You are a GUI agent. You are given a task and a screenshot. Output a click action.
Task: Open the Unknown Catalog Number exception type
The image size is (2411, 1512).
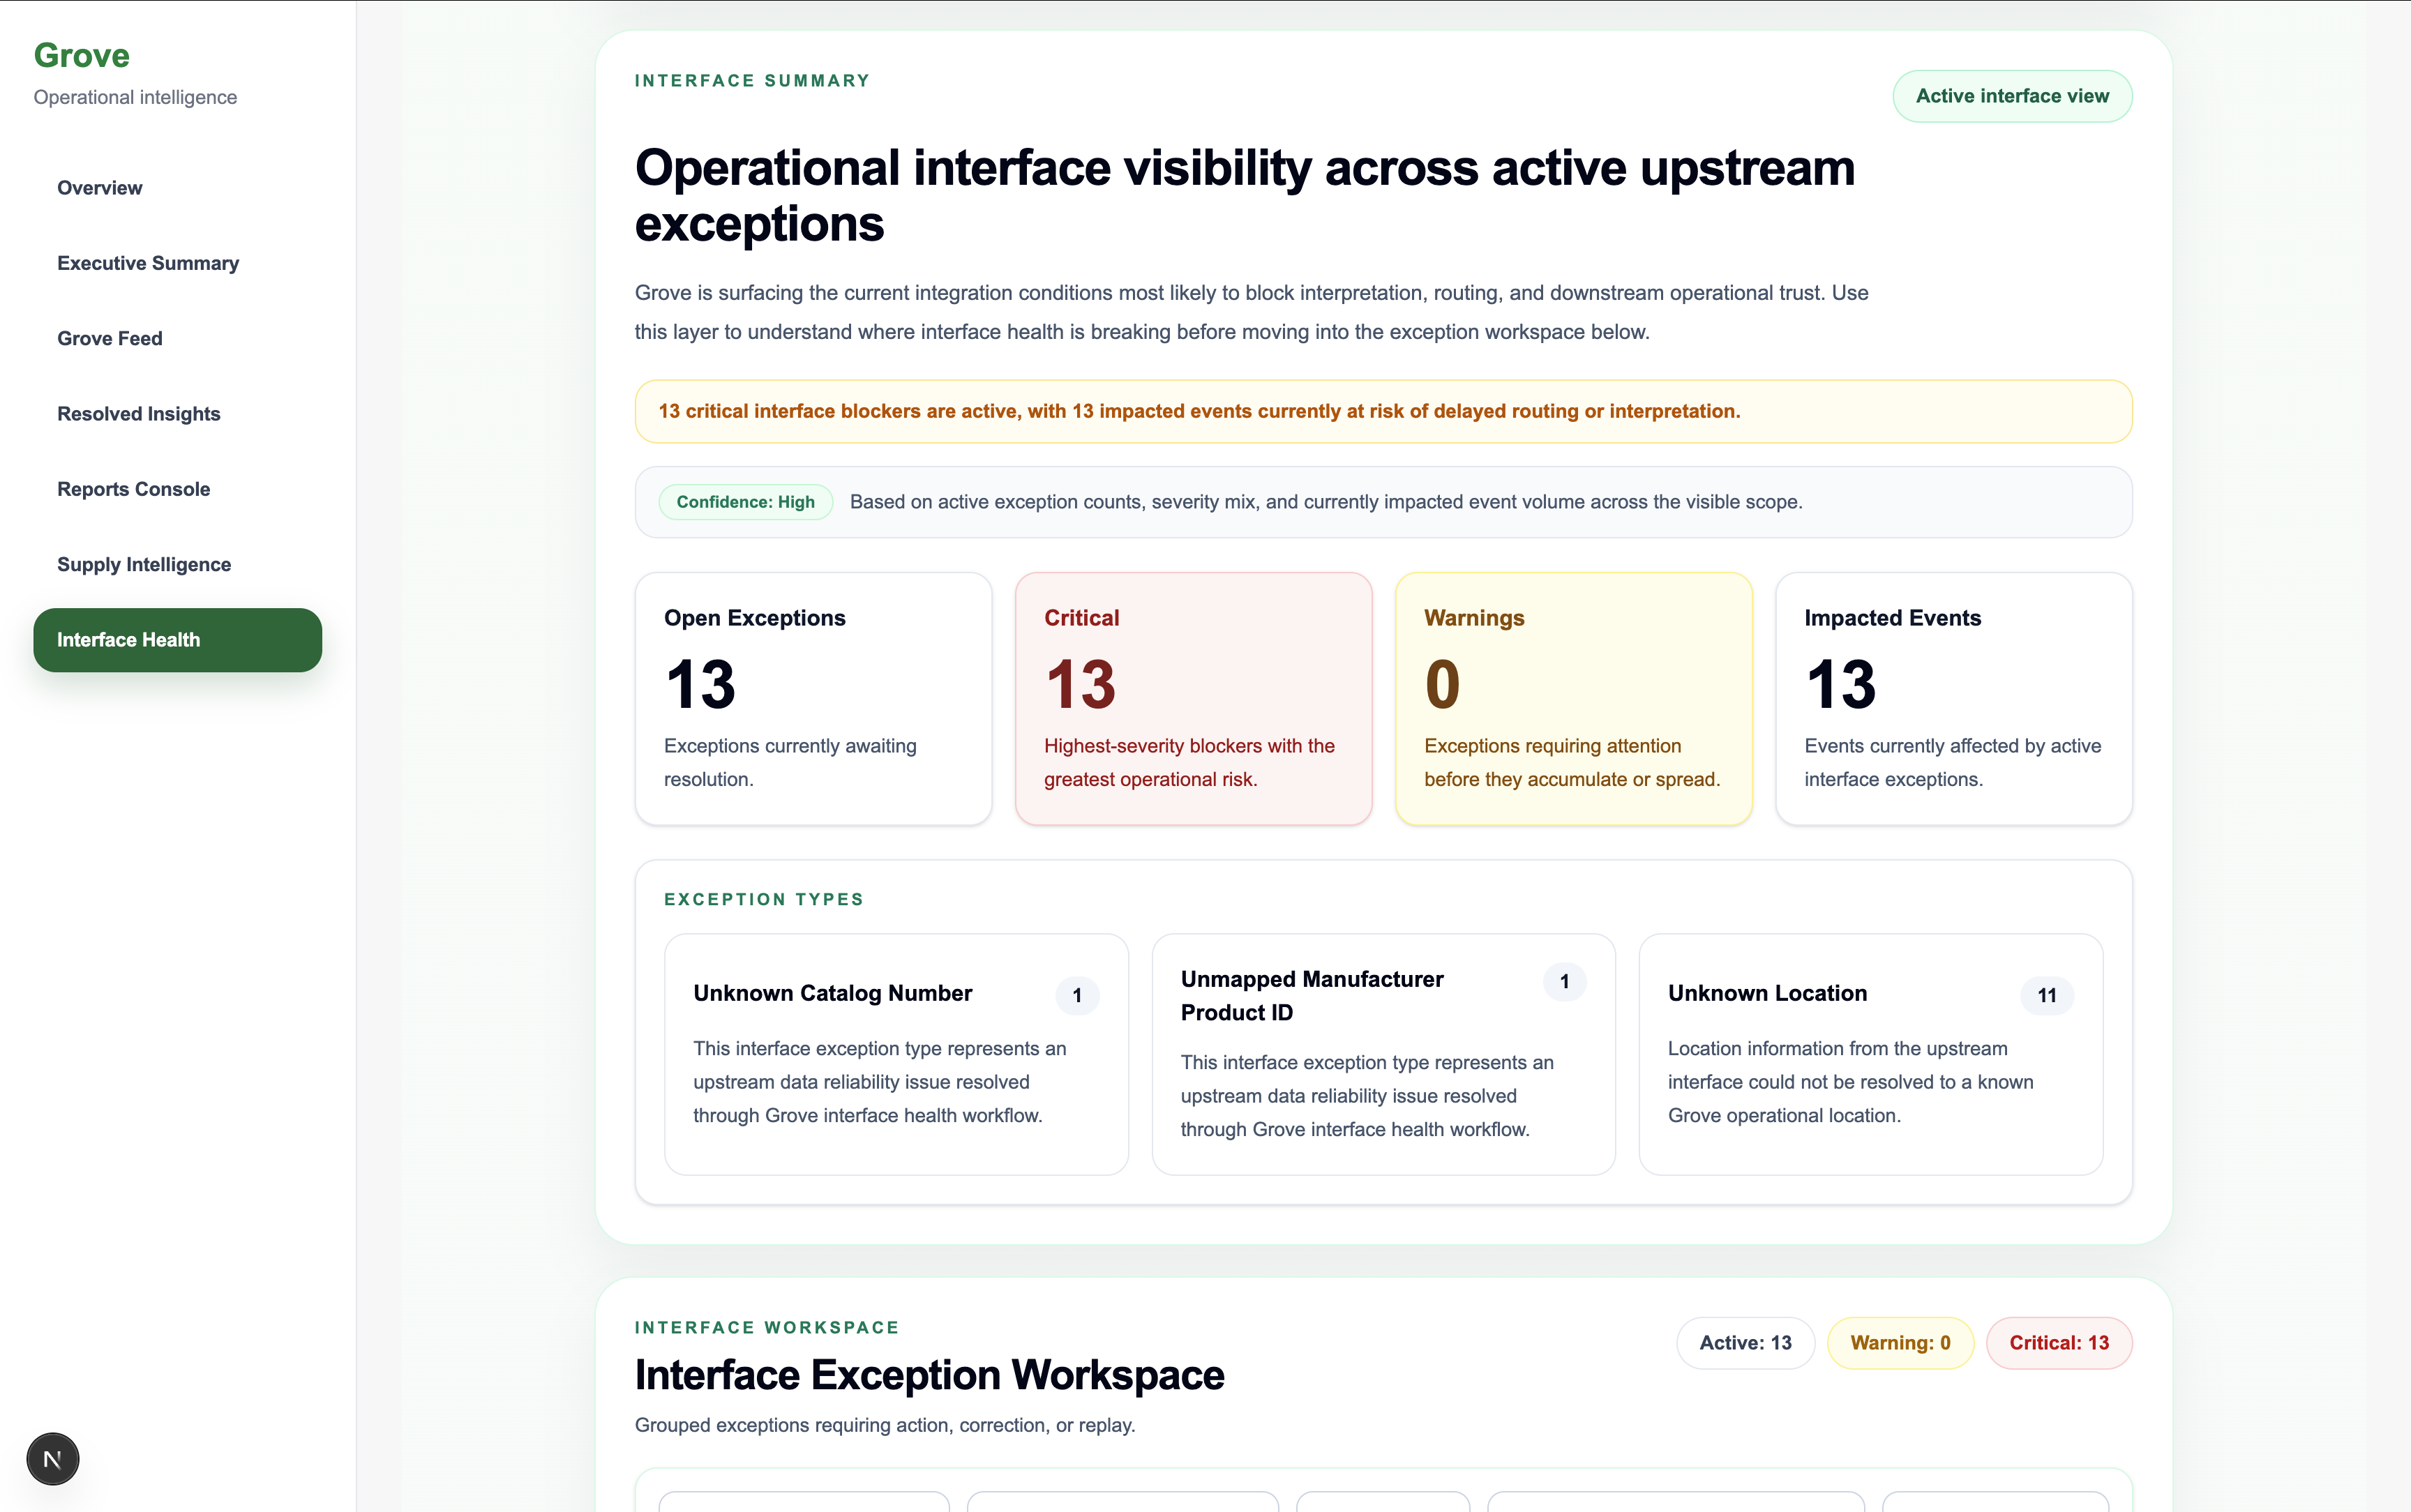(896, 1054)
